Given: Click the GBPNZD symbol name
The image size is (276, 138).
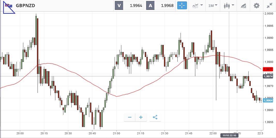Looking at the screenshot, I should click(x=26, y=5).
